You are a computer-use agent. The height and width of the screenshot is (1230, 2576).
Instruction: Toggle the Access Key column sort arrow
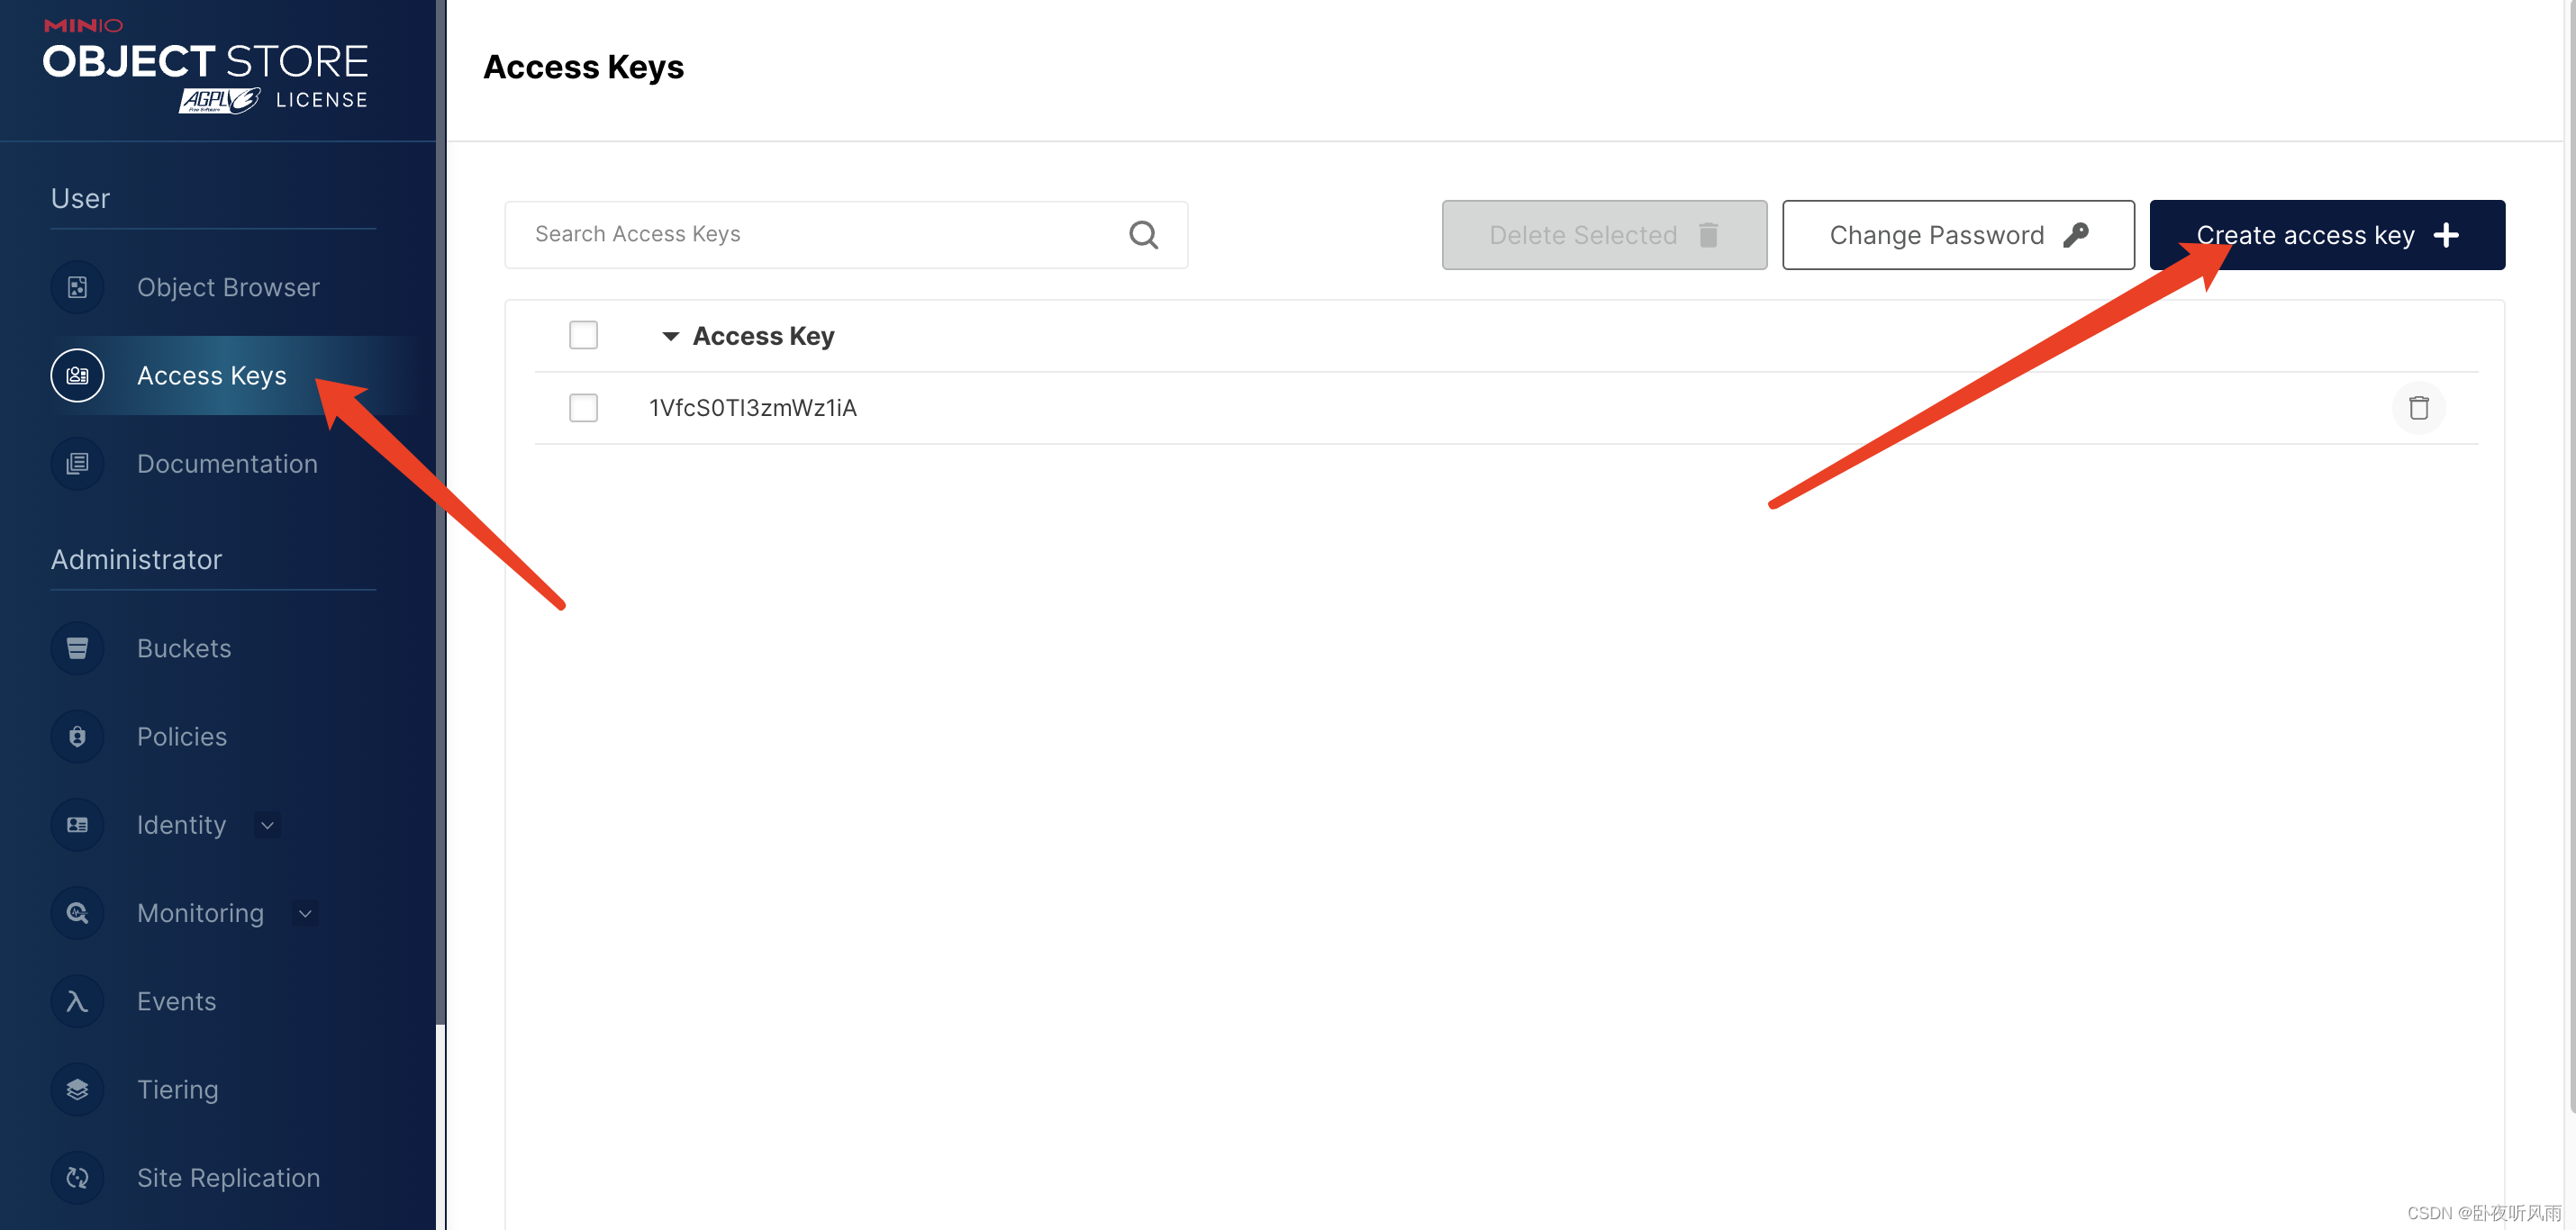point(670,336)
